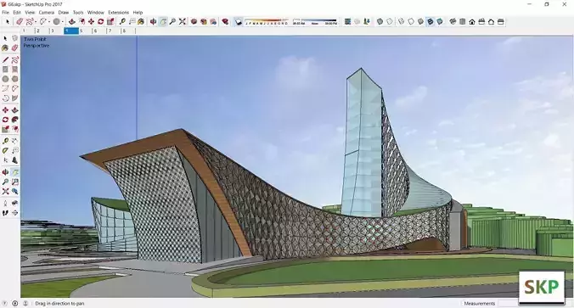The width and height of the screenshot is (574, 308).
Task: Choose the 3D Text tool
Action: tap(14, 160)
